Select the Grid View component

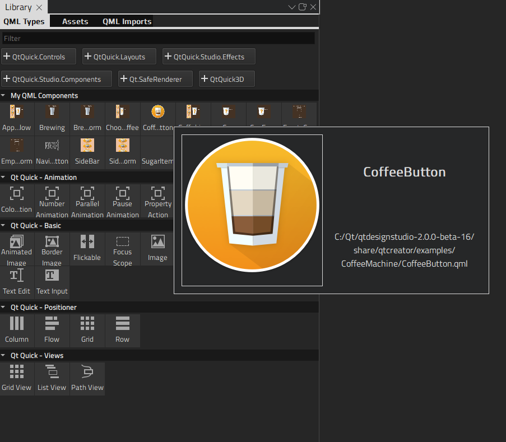tap(16, 378)
